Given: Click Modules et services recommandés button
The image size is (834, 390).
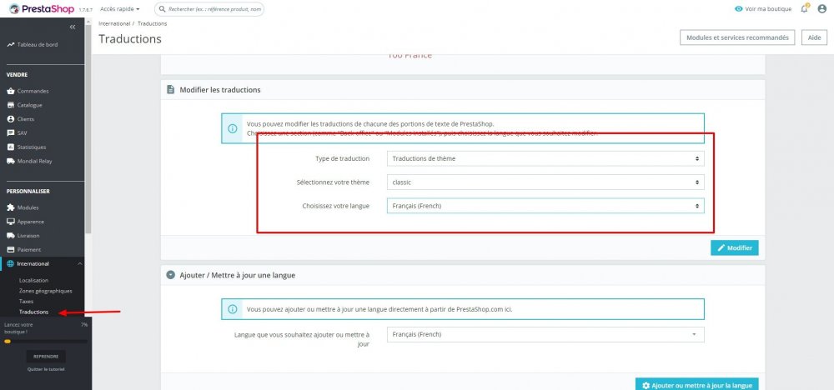Looking at the screenshot, I should 737,37.
